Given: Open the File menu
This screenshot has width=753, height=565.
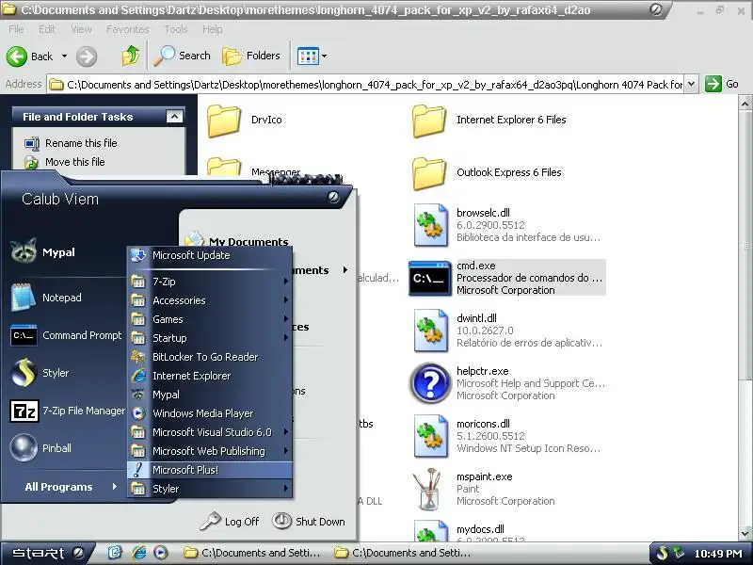Looking at the screenshot, I should pyautogui.click(x=16, y=29).
